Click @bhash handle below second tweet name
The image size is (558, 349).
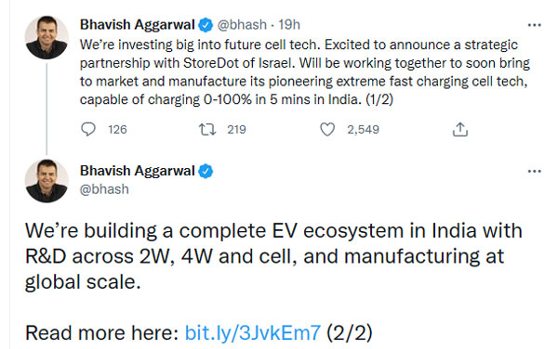104,189
